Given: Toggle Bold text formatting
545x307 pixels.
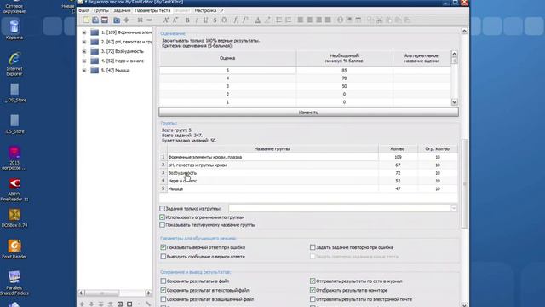Looking at the screenshot, I should (187, 20).
